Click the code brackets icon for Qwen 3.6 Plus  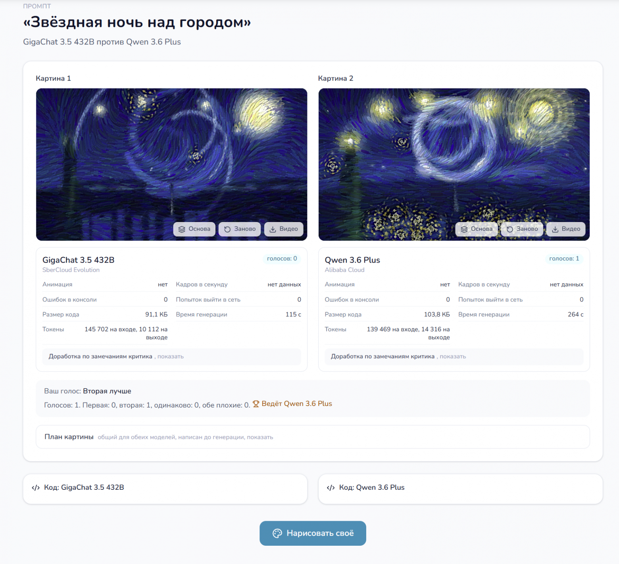[331, 488]
